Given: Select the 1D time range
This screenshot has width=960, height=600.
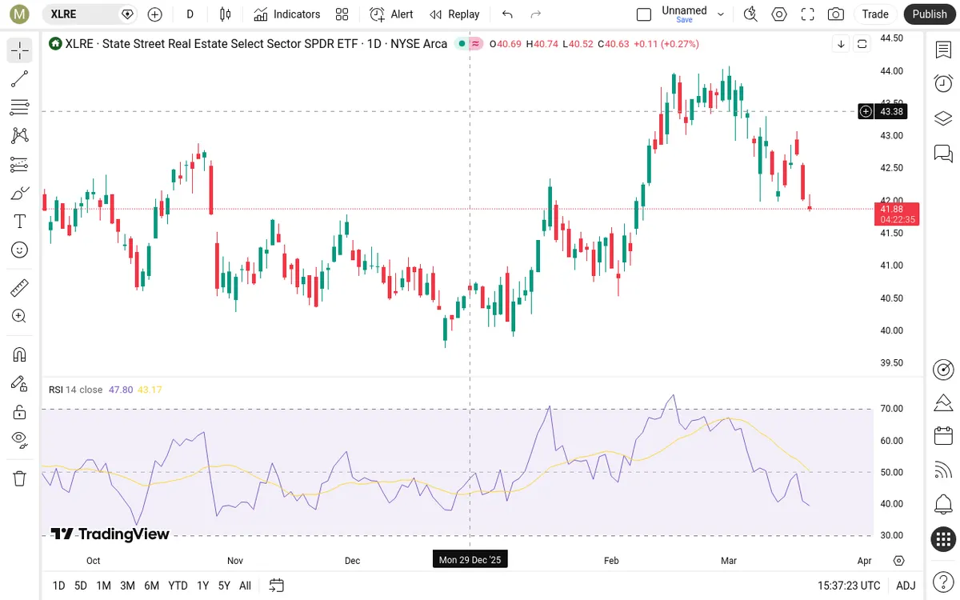Looking at the screenshot, I should point(58,586).
